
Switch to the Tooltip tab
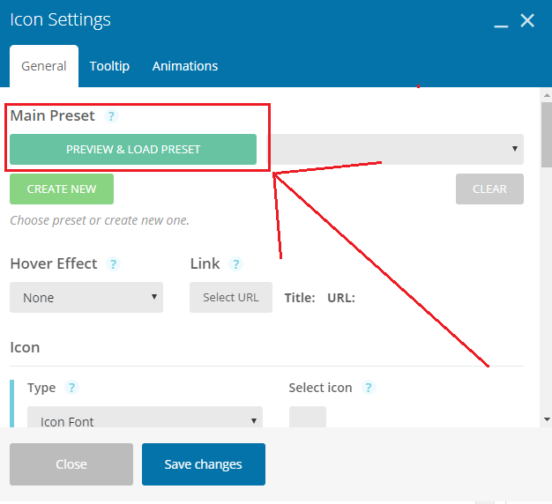tap(109, 66)
